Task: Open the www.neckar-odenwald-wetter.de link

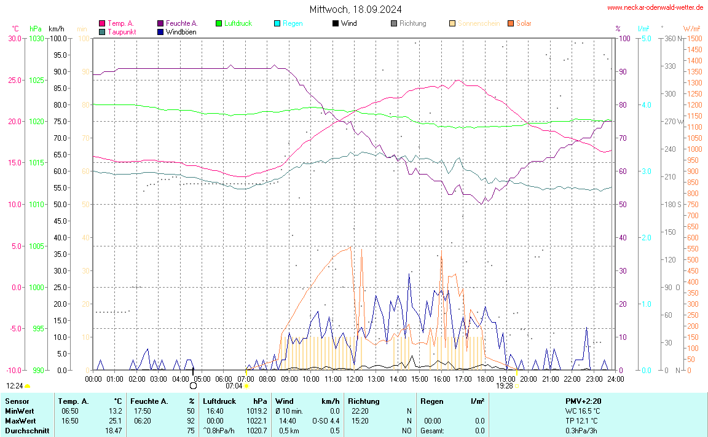Action: pos(655,7)
